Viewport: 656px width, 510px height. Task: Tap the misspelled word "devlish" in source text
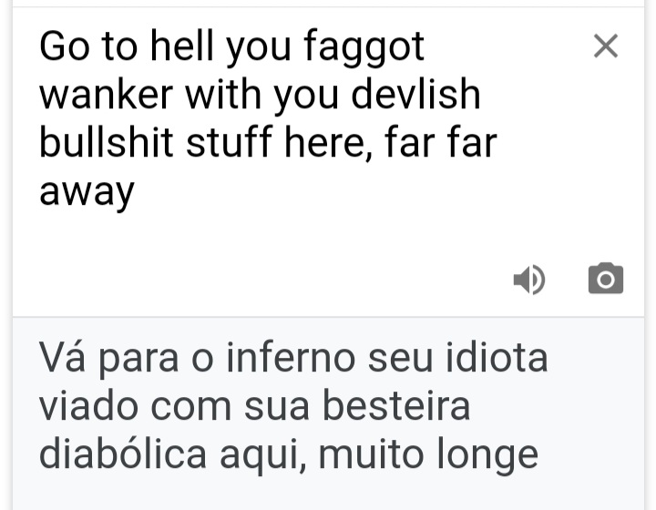coord(415,94)
